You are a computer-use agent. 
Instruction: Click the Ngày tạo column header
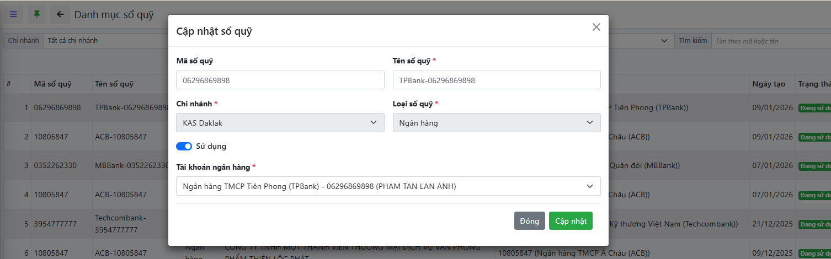(768, 84)
